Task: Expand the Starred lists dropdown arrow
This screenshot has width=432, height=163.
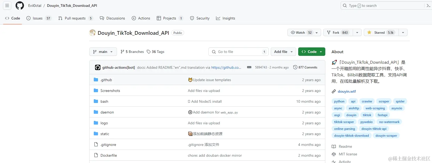Action: (403, 32)
